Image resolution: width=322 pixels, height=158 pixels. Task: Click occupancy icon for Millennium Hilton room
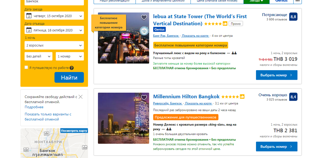click(x=169, y=129)
